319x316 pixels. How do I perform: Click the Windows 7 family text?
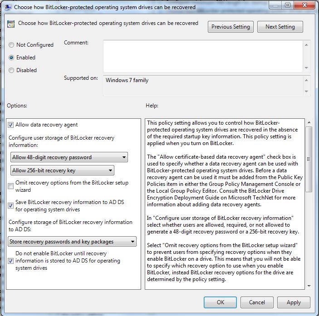(x=127, y=80)
